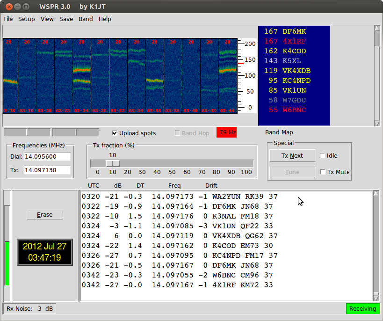This screenshot has height=321, width=383.
Task: Click the Band Map scroll-down arrow
Action: [x=377, y=123]
